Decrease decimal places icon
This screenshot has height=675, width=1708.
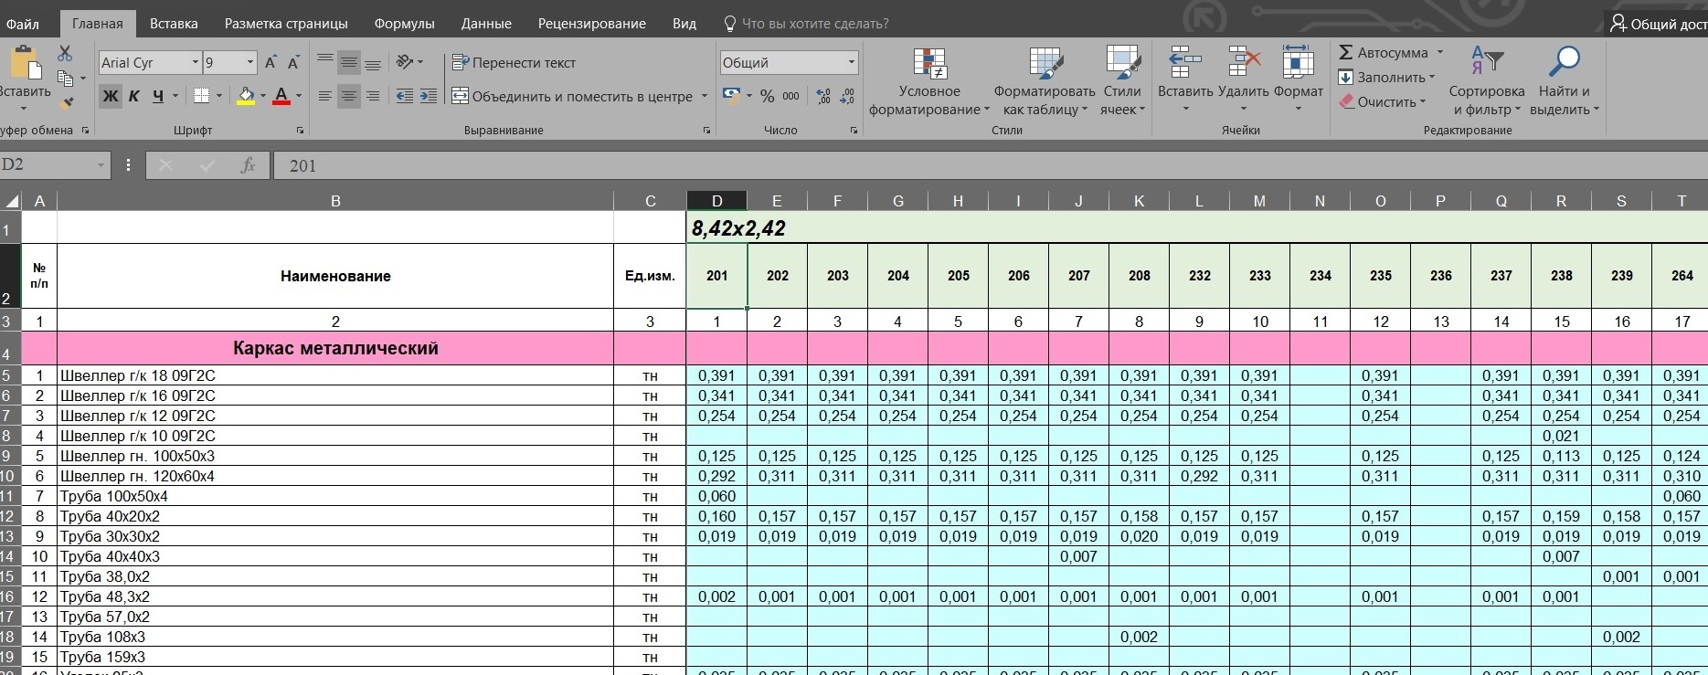click(847, 96)
